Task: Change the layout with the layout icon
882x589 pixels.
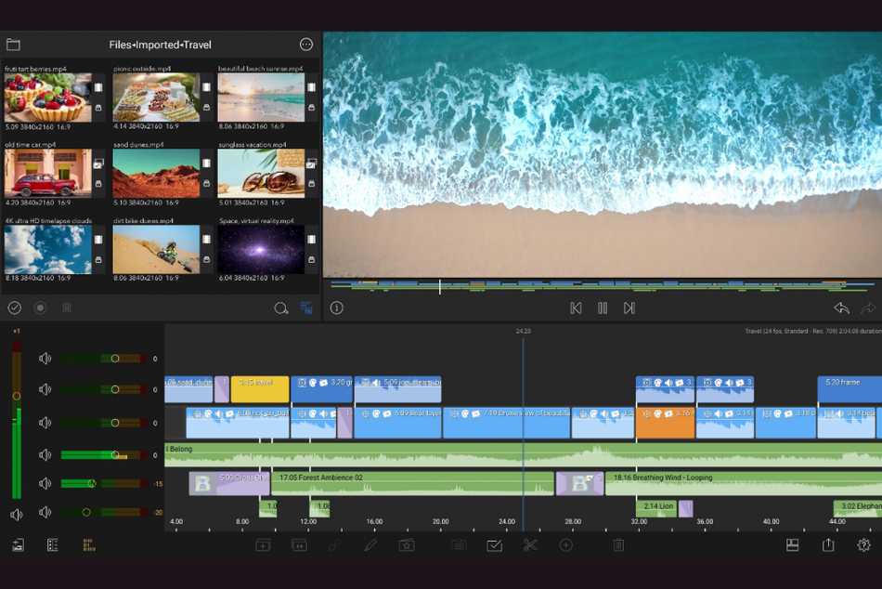Action: click(792, 545)
